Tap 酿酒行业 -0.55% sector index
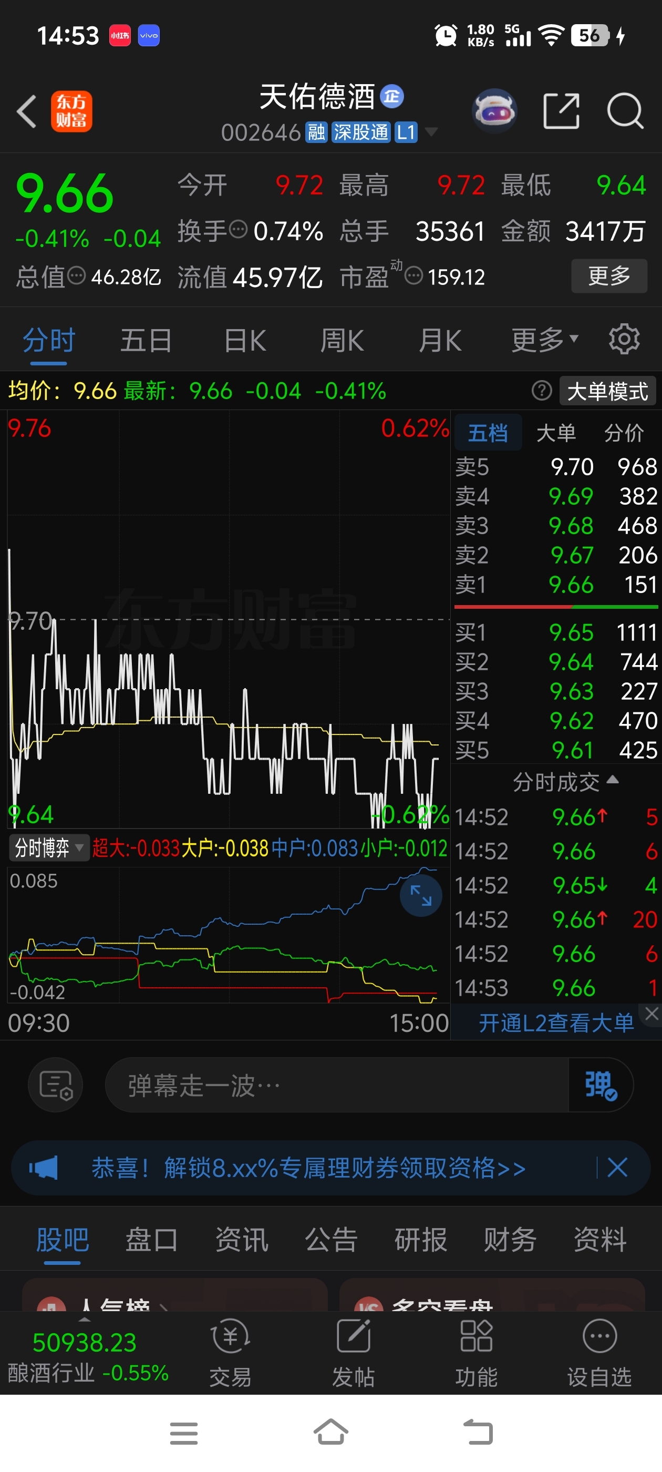The width and height of the screenshot is (662, 1472). point(88,1372)
